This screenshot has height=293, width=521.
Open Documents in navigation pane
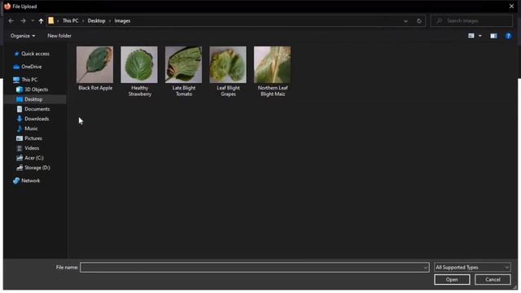[x=37, y=109]
